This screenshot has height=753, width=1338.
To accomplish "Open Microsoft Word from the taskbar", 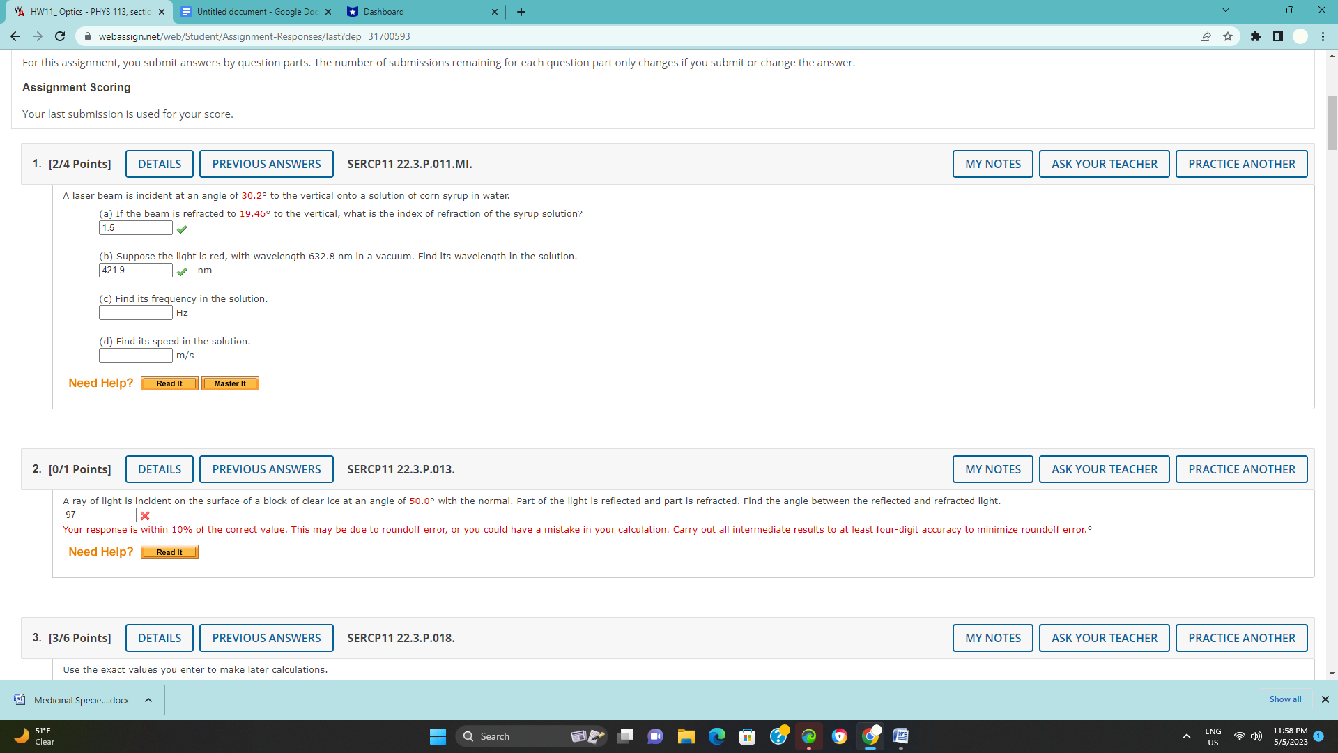I will coord(900,736).
